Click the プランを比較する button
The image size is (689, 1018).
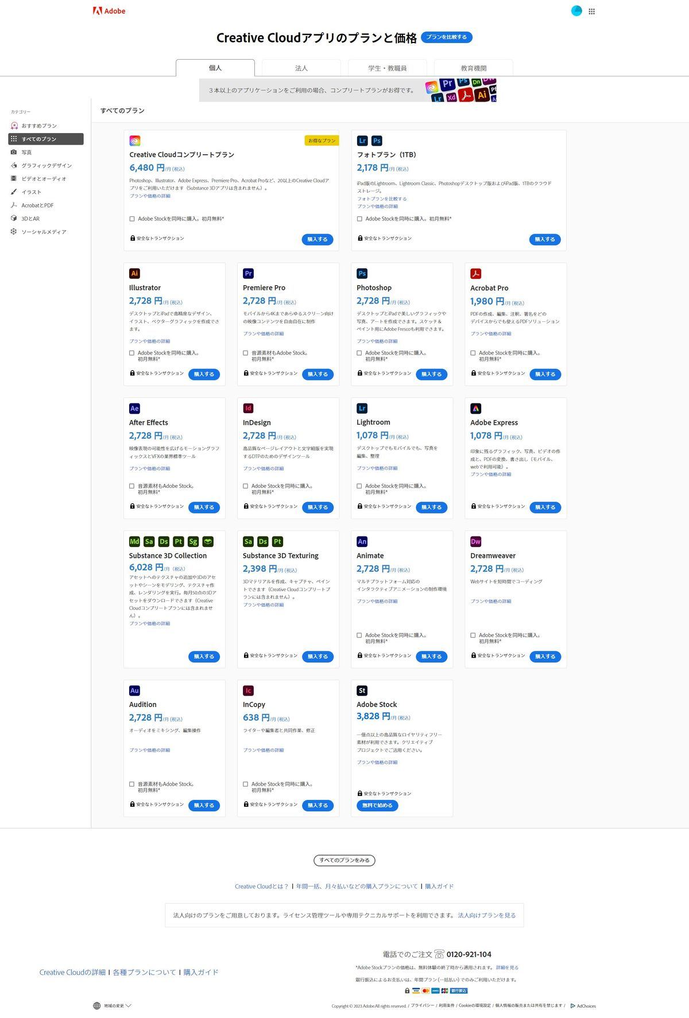pyautogui.click(x=447, y=37)
